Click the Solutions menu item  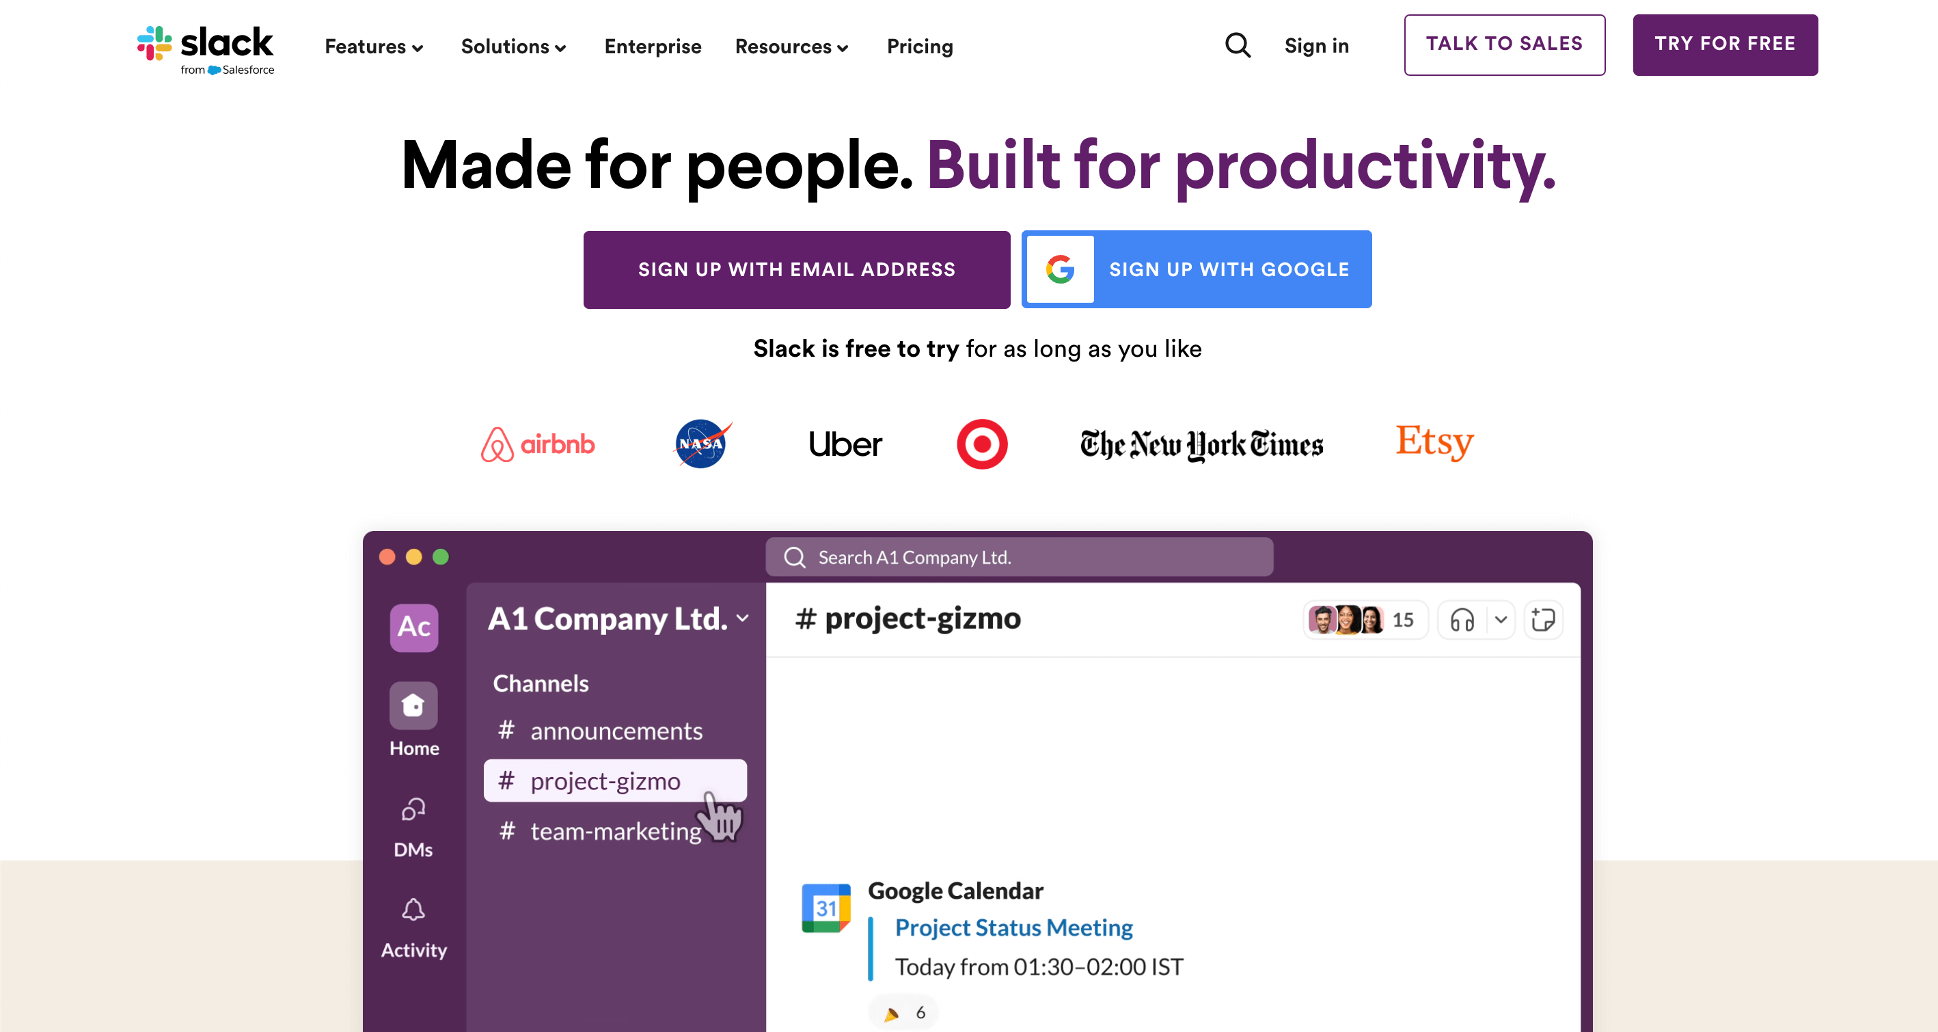point(511,46)
